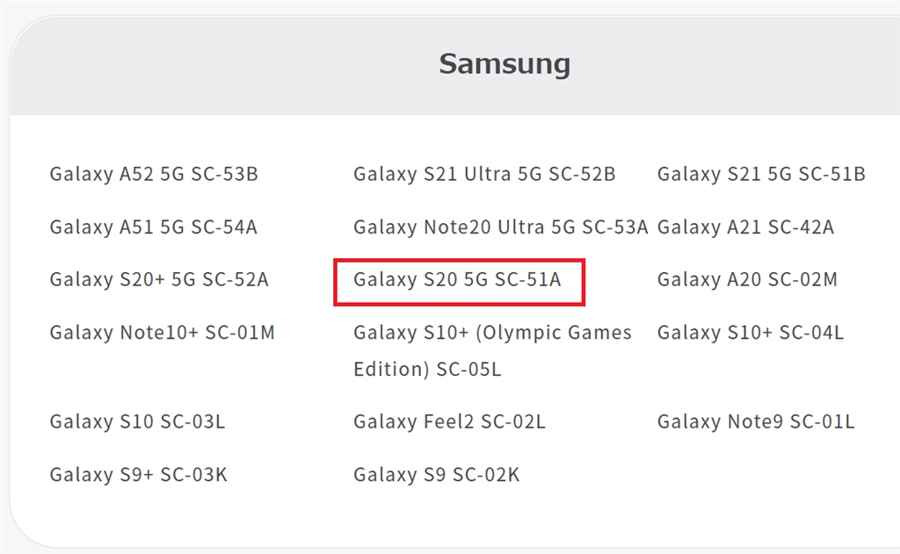
Task: Click the Galaxy S20 5G SC-51A link
Action: pos(457,280)
